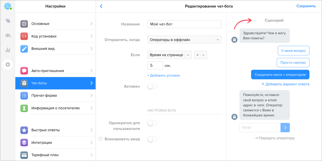Add a new condition via Добавить условие
Image resolution: width=322 pixels, height=161 pixels.
click(x=164, y=75)
